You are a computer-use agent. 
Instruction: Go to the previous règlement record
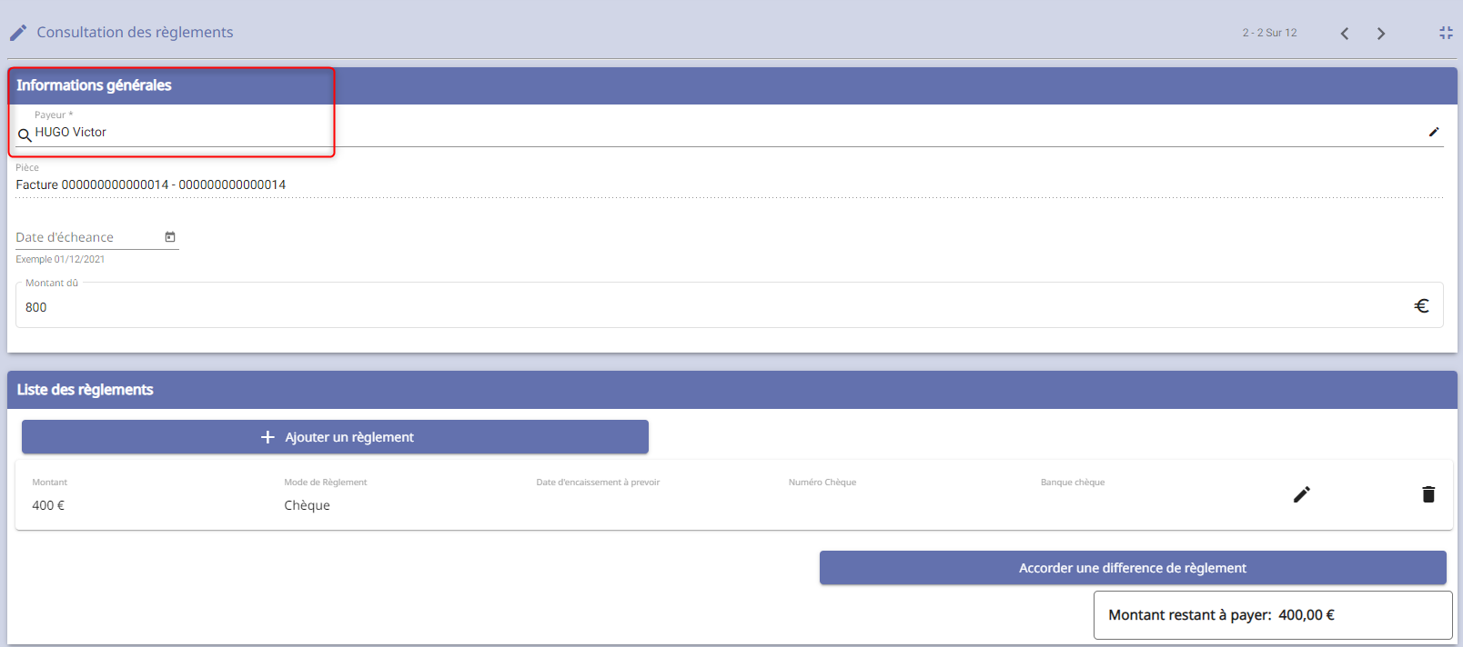point(1344,34)
